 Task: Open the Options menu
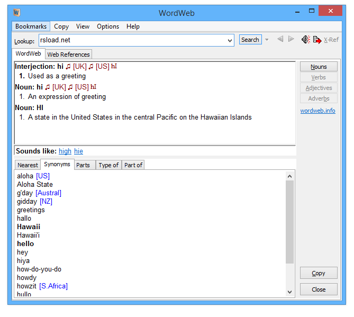[x=108, y=26]
